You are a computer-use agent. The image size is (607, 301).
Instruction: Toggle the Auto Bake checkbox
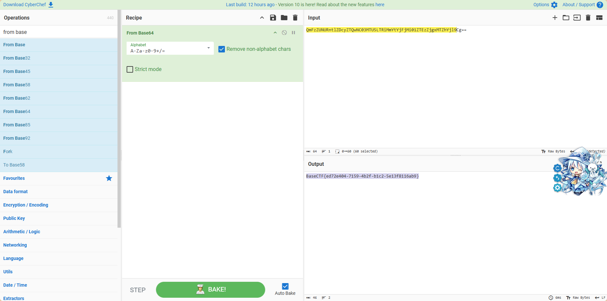click(x=285, y=286)
